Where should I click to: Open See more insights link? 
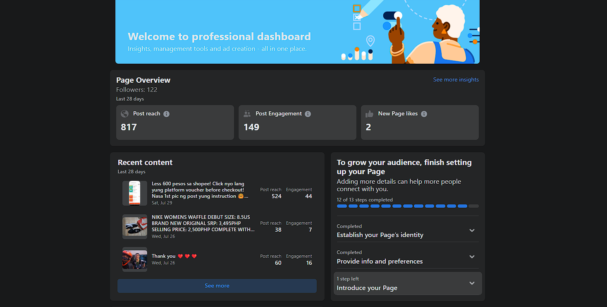pyautogui.click(x=456, y=80)
